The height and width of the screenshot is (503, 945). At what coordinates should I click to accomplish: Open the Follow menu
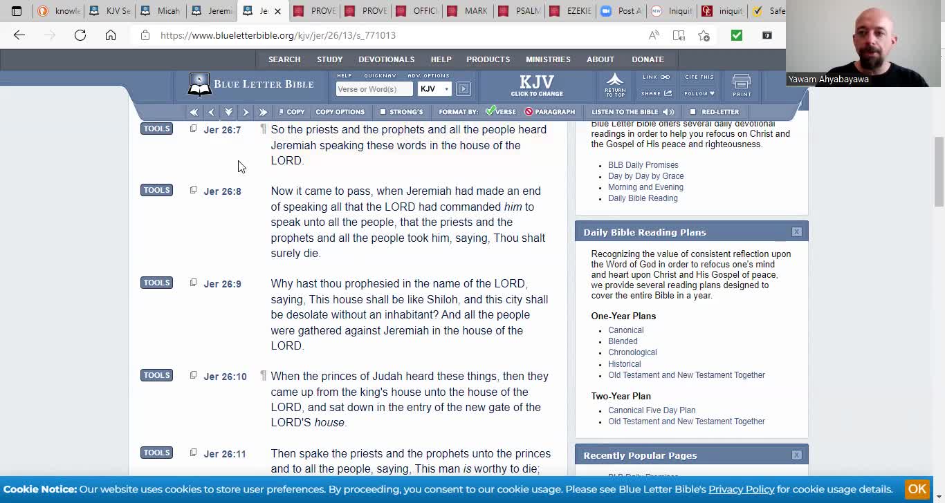699,93
